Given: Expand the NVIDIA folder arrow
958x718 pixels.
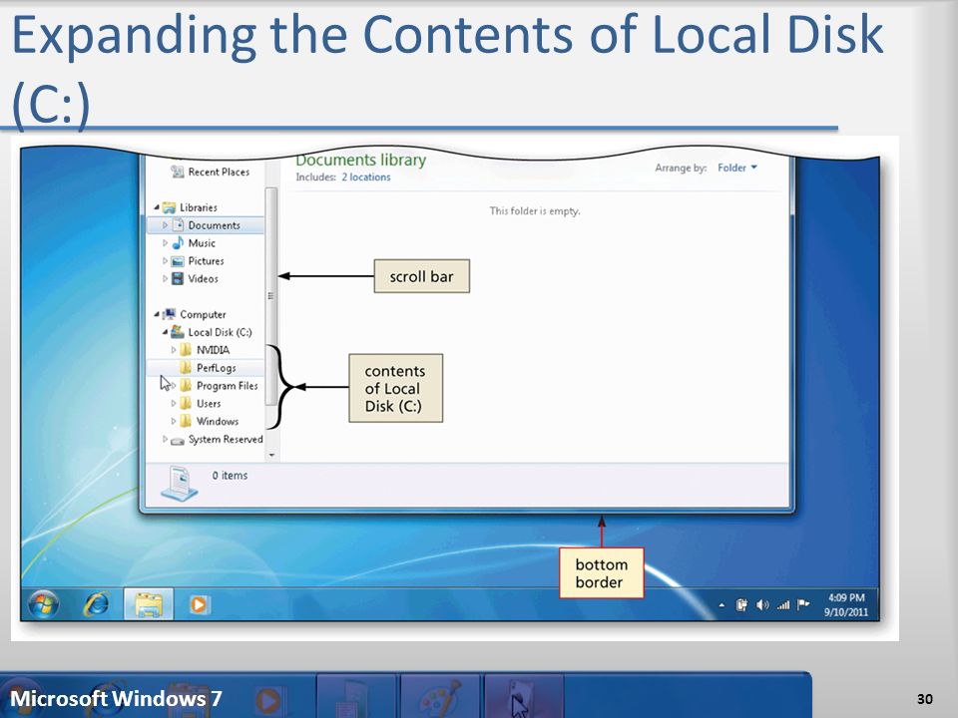Looking at the screenshot, I should pyautogui.click(x=174, y=350).
